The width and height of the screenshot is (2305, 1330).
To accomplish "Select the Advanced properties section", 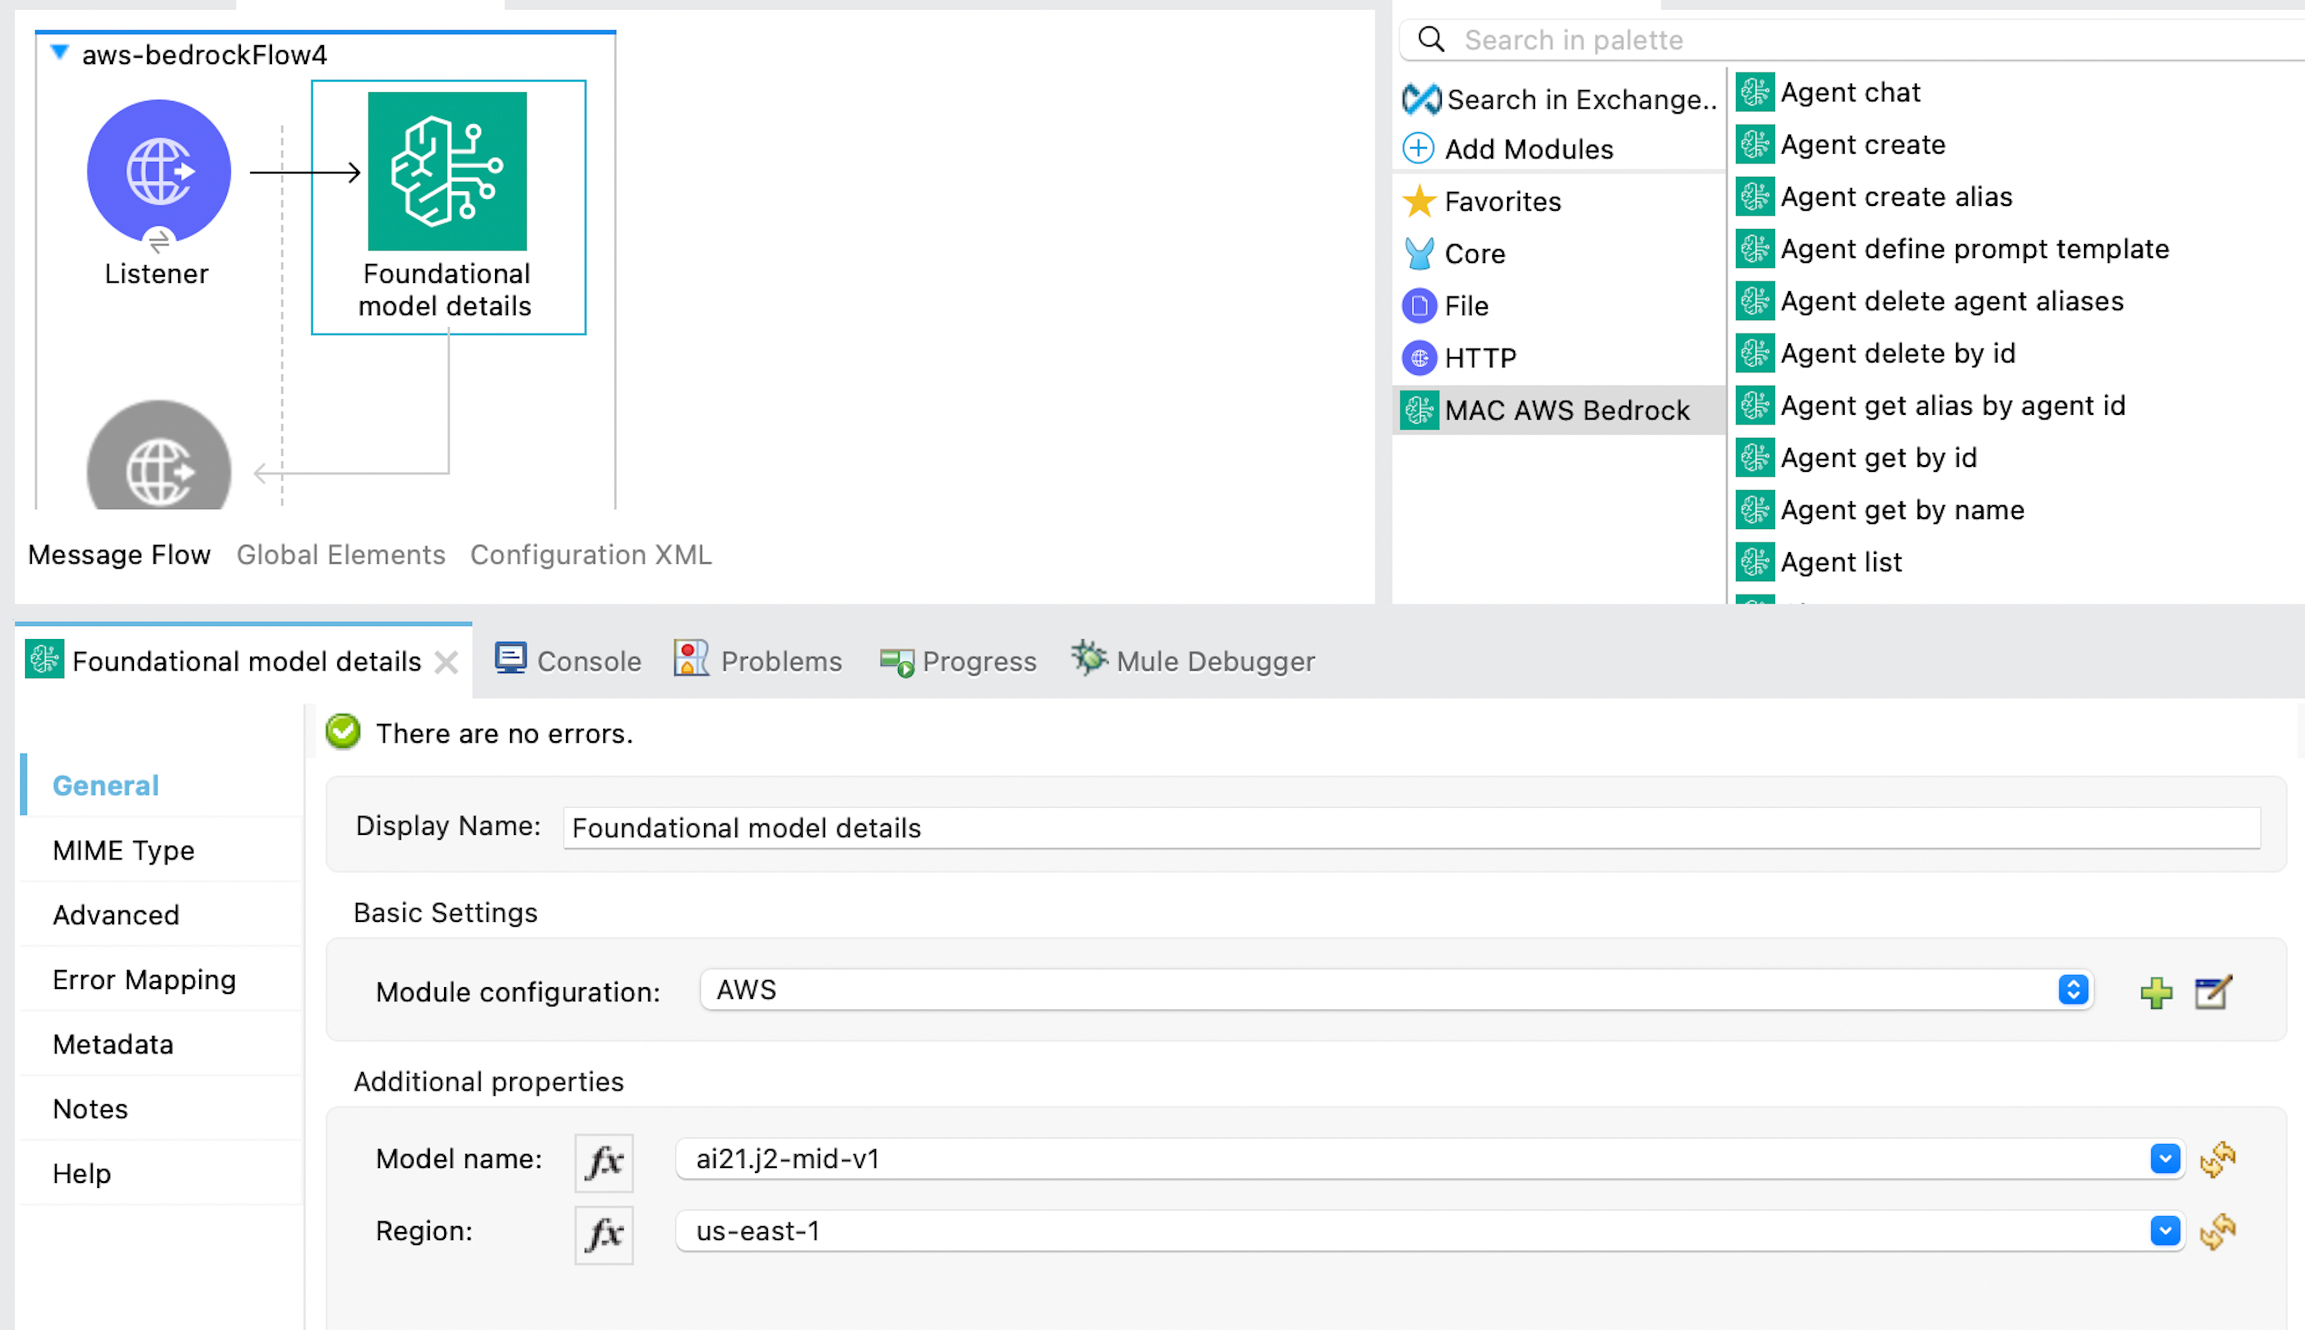I will 161,915.
